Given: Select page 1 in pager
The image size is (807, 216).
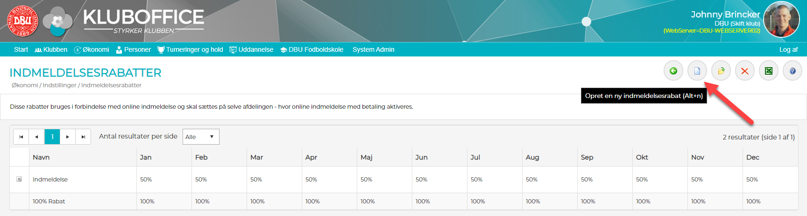Looking at the screenshot, I should (x=52, y=137).
